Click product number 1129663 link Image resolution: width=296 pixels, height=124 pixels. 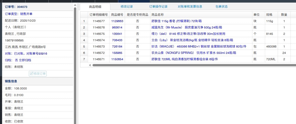pyautogui.click(x=117, y=21)
